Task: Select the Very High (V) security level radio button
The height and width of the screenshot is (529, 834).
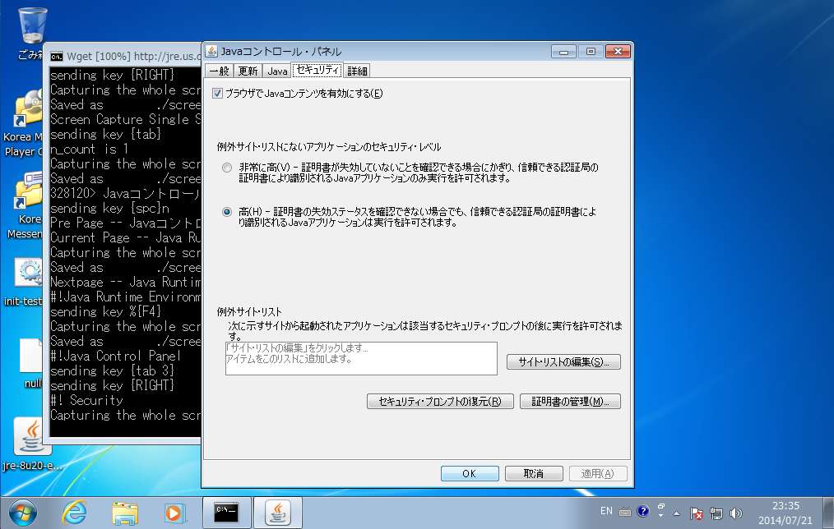Action: (x=227, y=168)
